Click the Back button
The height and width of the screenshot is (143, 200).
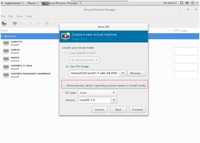click(118, 109)
